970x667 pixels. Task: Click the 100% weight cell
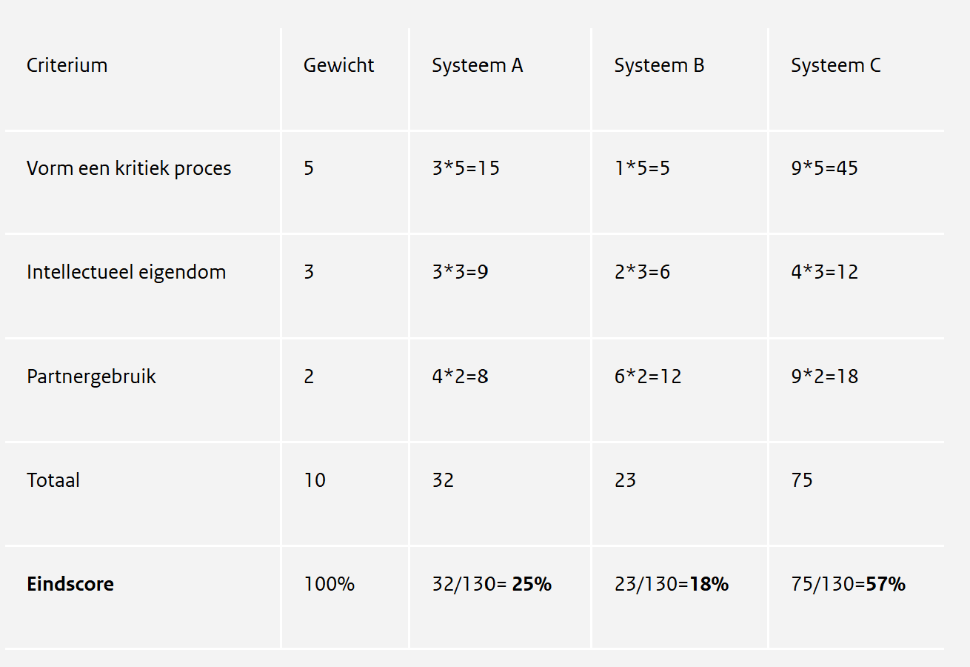pos(329,584)
